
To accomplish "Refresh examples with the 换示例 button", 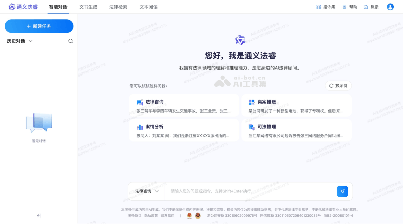I will (339, 86).
